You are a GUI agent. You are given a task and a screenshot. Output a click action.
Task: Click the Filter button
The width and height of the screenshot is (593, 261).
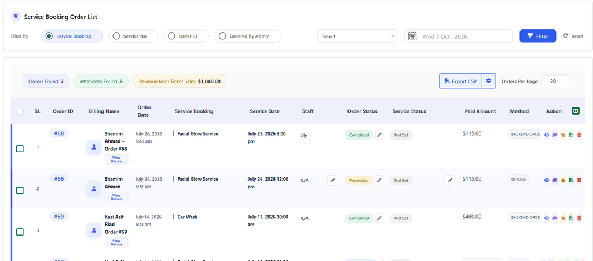coord(538,36)
